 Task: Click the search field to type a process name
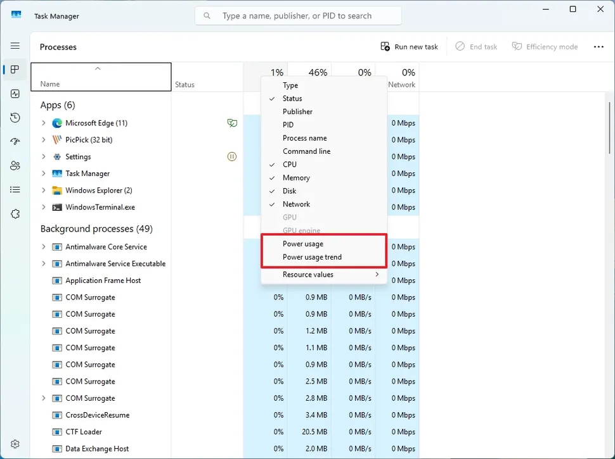(x=298, y=15)
